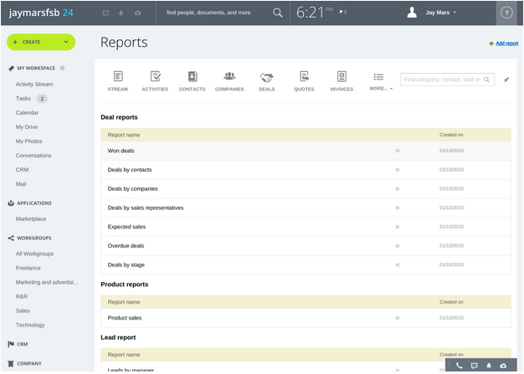Image resolution: width=524 pixels, height=374 pixels.
Task: Click the magnifier in the CRM search field
Action: tap(486, 79)
